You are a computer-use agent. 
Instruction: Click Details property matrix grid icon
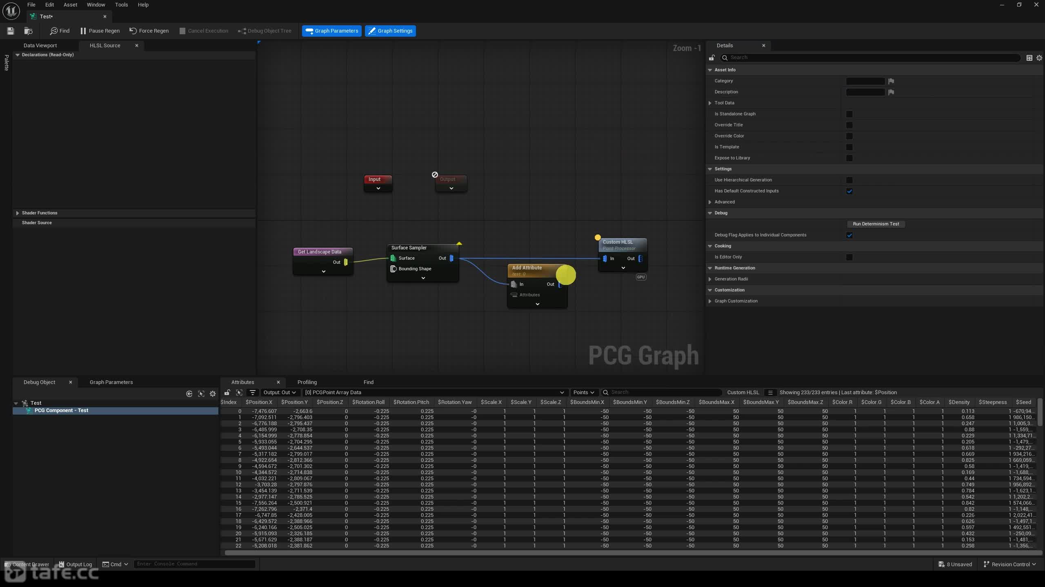pyautogui.click(x=1029, y=58)
